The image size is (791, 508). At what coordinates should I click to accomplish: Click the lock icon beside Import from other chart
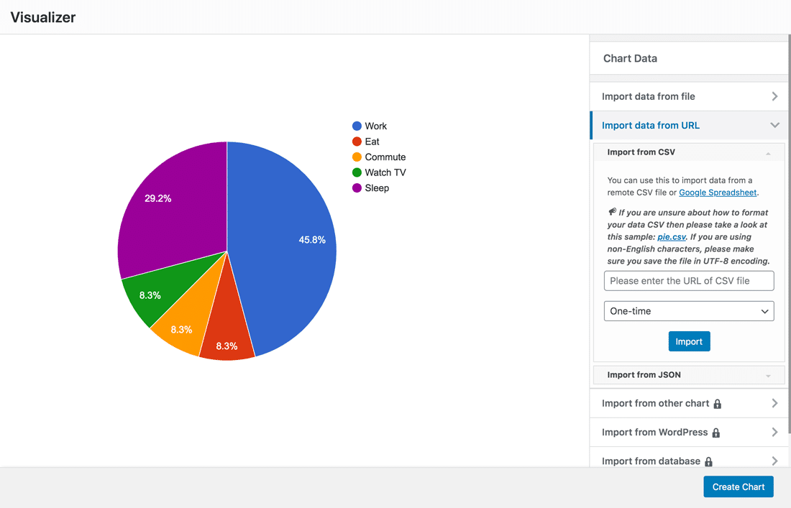click(x=718, y=404)
